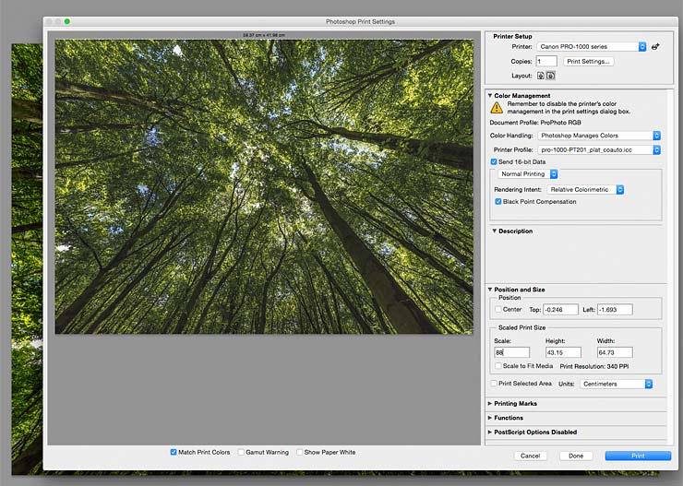Click the Width input field

[615, 352]
